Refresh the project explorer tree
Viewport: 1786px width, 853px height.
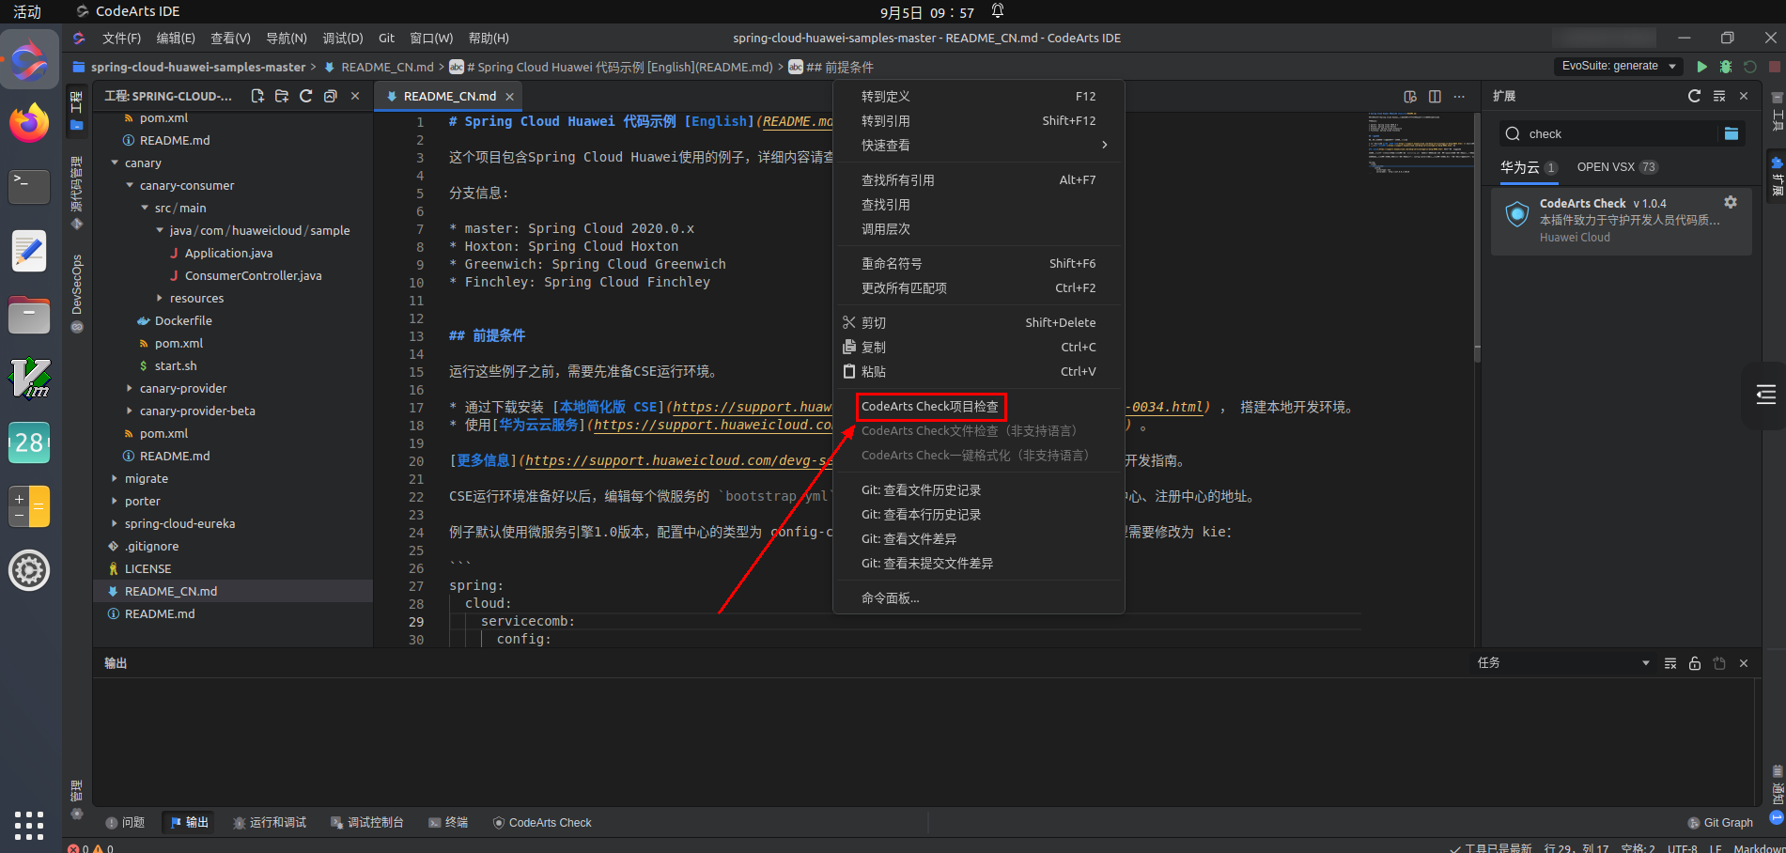tap(305, 96)
